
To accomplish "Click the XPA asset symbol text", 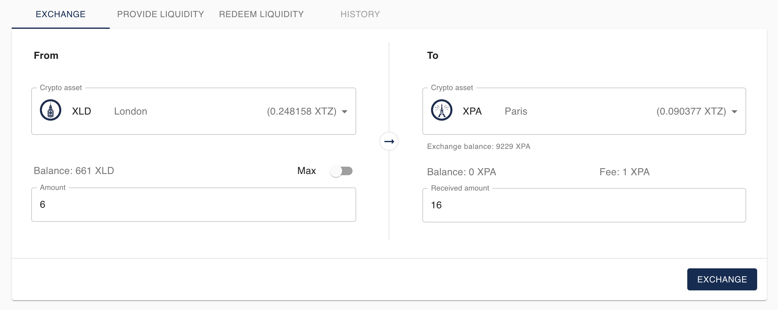I will coord(472,111).
